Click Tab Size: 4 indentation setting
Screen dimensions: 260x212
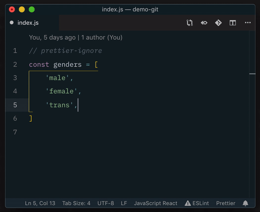pos(76,203)
